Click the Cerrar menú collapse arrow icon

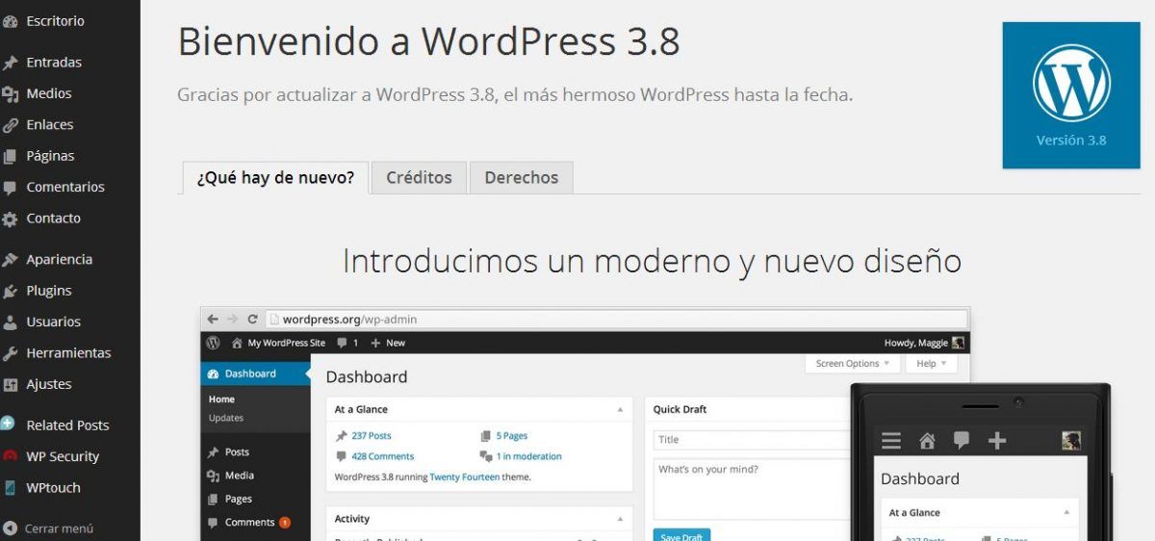(x=10, y=528)
